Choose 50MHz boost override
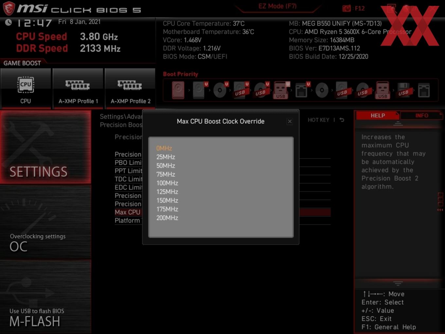Image resolution: width=445 pixels, height=334 pixels. point(166,166)
